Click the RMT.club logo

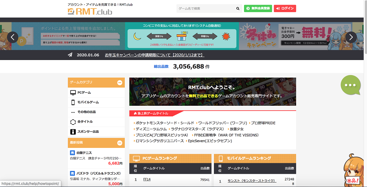click(90, 11)
